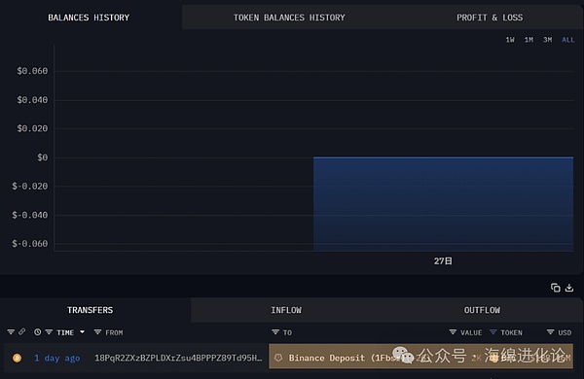Screen dimensions: 584x379
Task: Open the filter next to the TIME column
Action: (49, 331)
